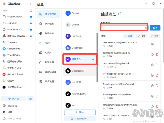The height and width of the screenshot is (123, 164).
Task: Click 新建 to create a model
Action: click(x=129, y=36)
